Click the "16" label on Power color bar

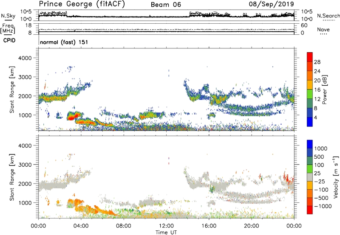[317, 90]
